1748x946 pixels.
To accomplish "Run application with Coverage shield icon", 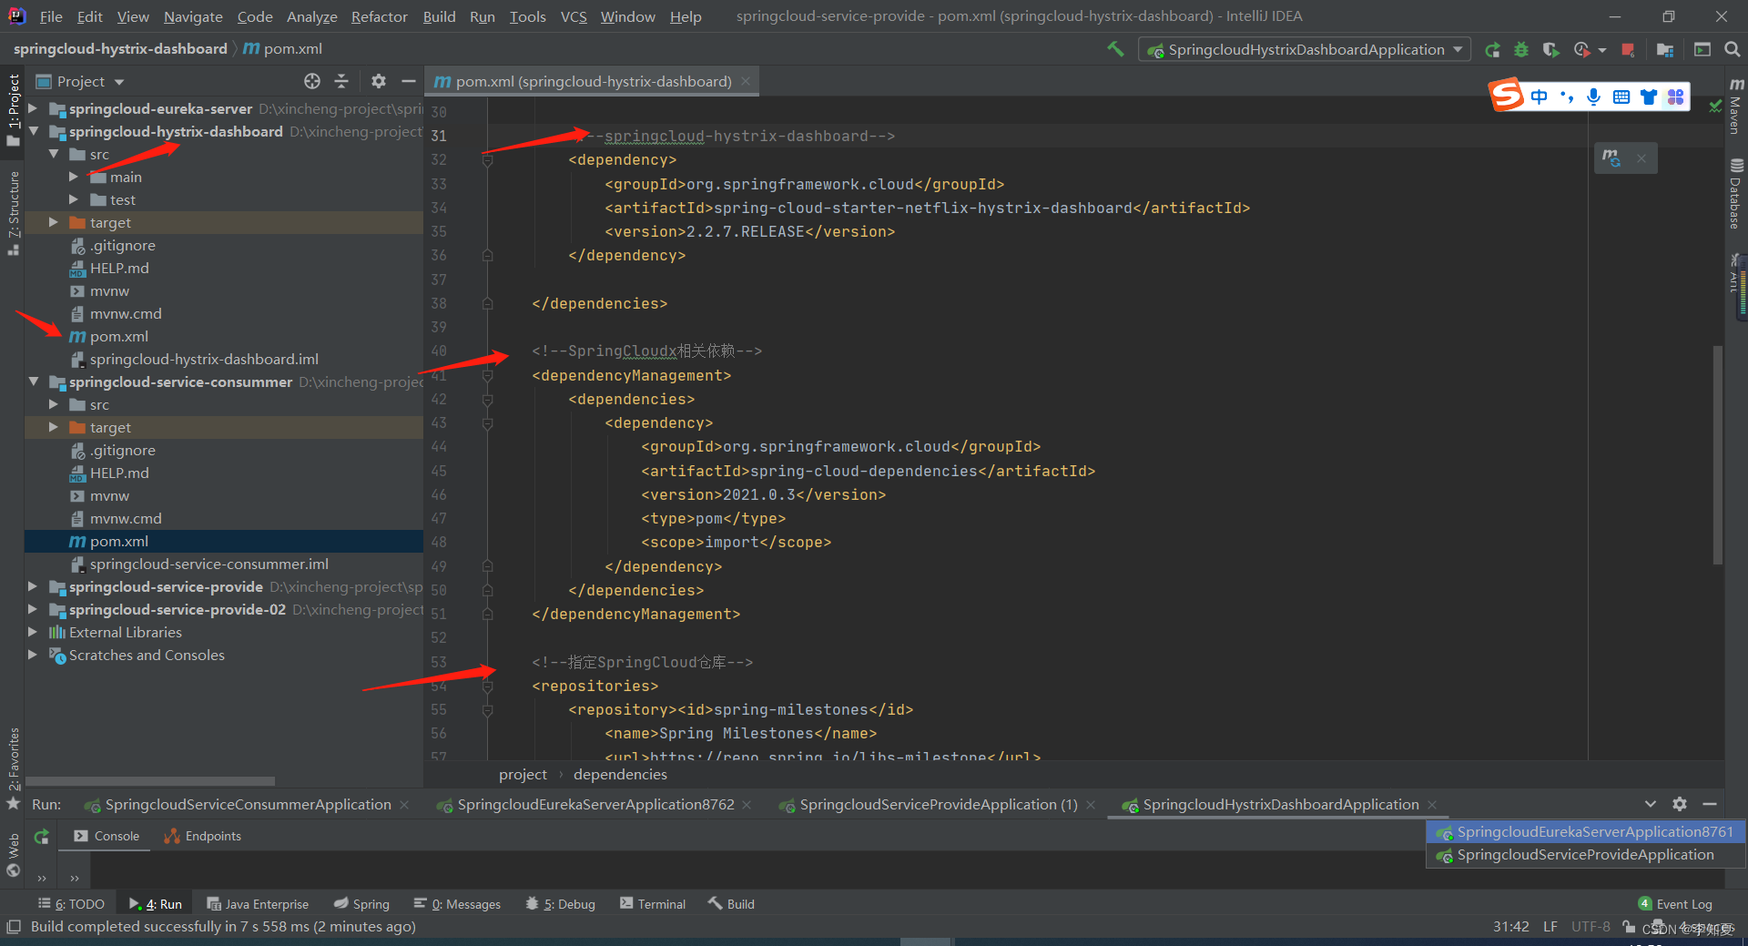I will tap(1551, 50).
